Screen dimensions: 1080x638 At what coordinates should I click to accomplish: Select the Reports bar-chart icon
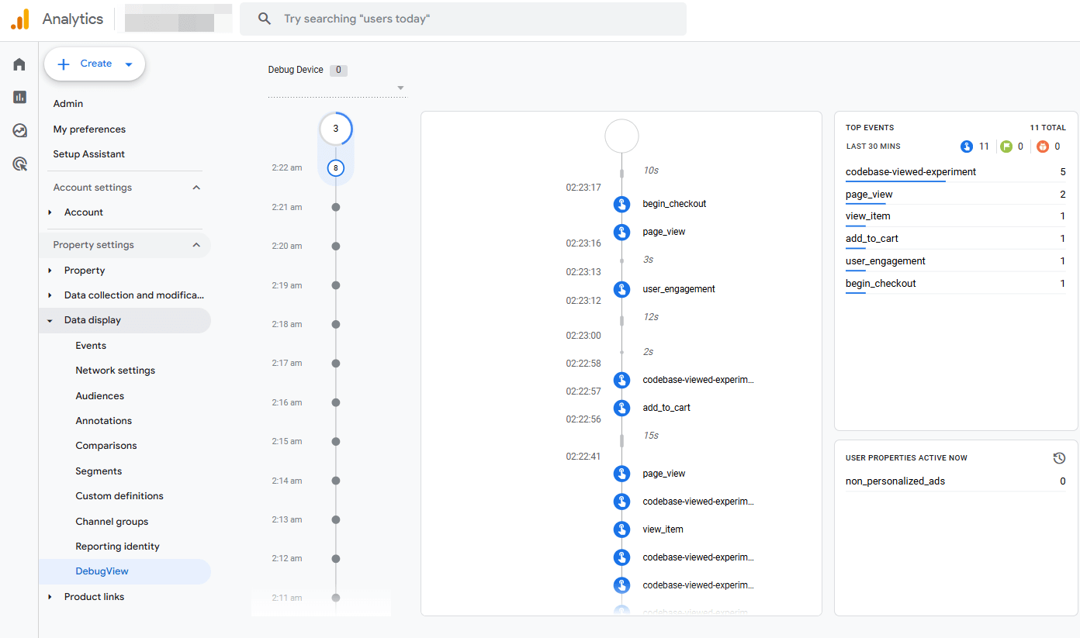[x=19, y=97]
